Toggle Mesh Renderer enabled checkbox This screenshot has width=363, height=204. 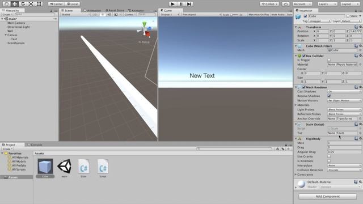click(304, 87)
